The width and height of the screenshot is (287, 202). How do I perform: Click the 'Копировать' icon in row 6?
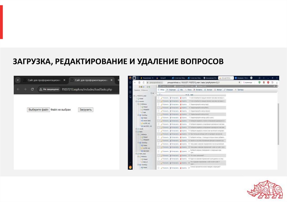(171, 114)
